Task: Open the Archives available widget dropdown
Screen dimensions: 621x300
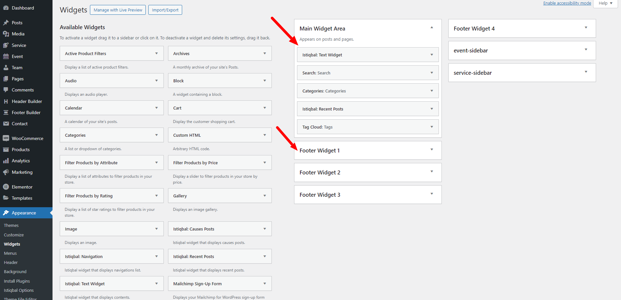Action: [x=265, y=53]
